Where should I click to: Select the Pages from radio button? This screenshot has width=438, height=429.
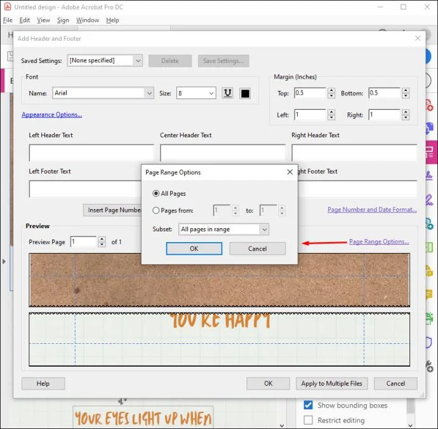pos(156,210)
